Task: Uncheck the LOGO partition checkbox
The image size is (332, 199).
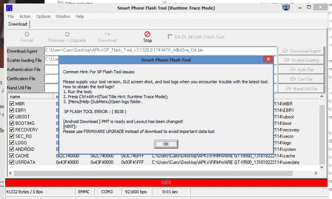Action: click(12, 143)
